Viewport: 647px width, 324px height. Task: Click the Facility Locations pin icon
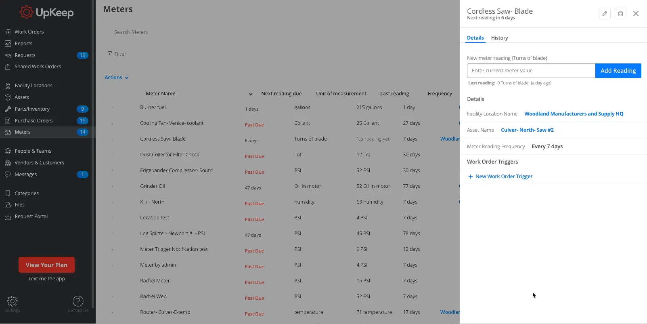click(x=8, y=86)
